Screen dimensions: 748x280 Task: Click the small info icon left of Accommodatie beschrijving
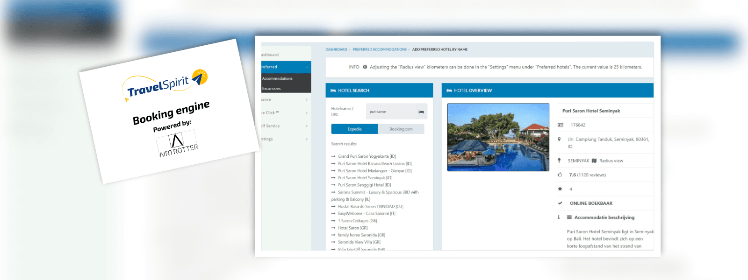click(559, 217)
